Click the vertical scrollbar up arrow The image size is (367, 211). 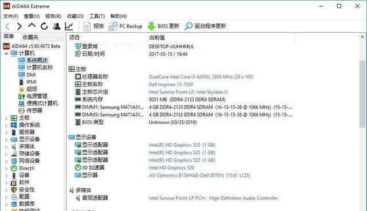(362, 37)
